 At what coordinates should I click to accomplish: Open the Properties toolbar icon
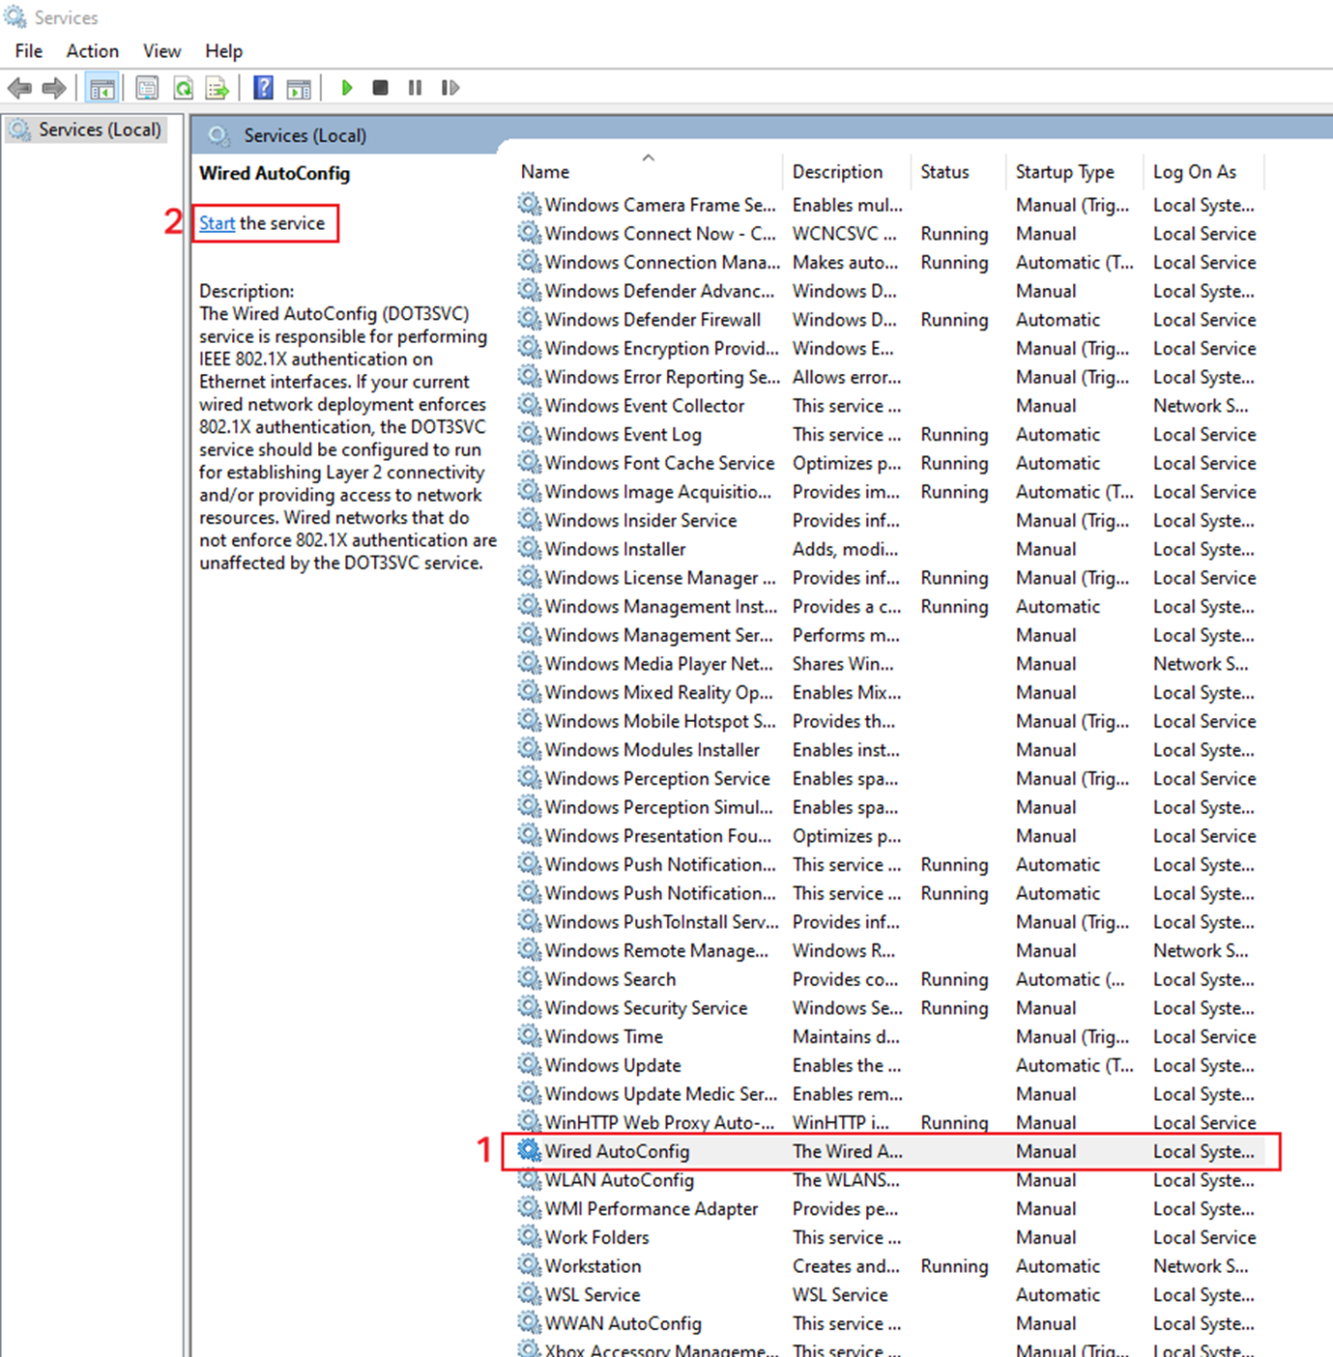[x=147, y=88]
